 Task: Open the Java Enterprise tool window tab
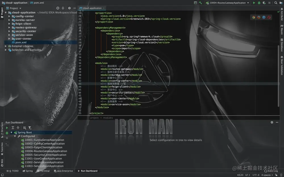coord(63,171)
